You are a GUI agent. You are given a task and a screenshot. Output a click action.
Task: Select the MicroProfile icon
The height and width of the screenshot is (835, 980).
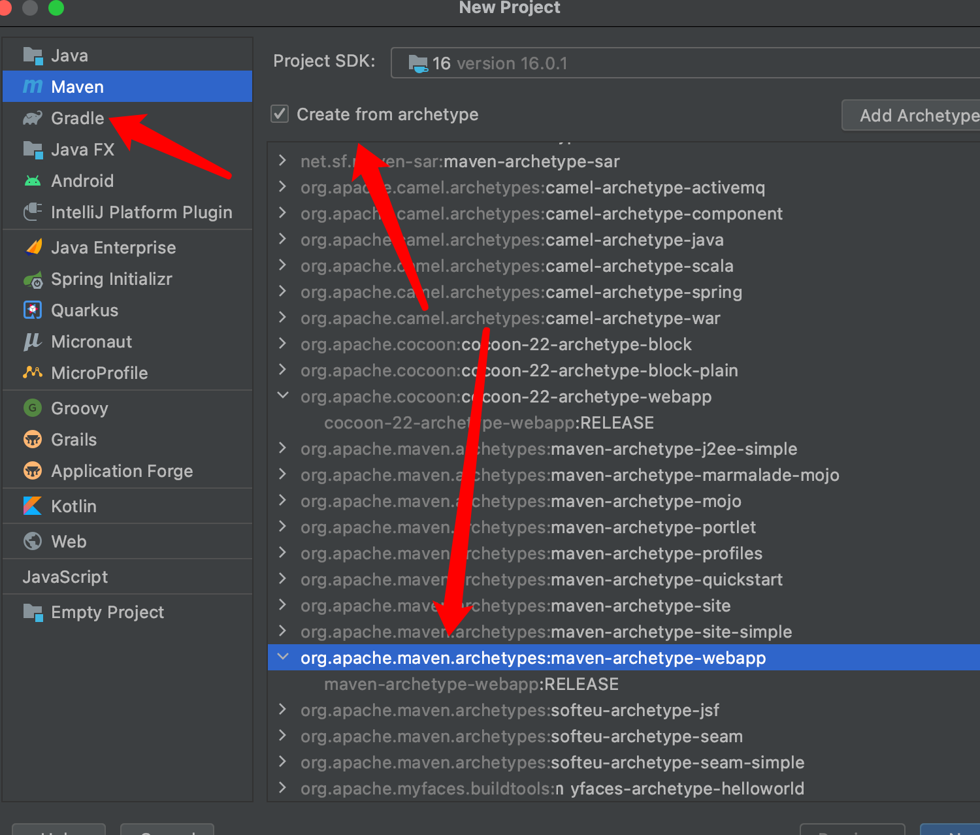33,372
